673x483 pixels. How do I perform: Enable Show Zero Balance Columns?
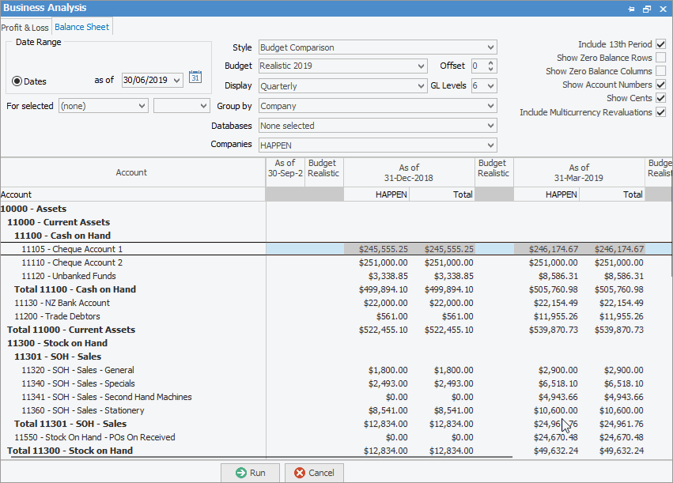pos(660,71)
